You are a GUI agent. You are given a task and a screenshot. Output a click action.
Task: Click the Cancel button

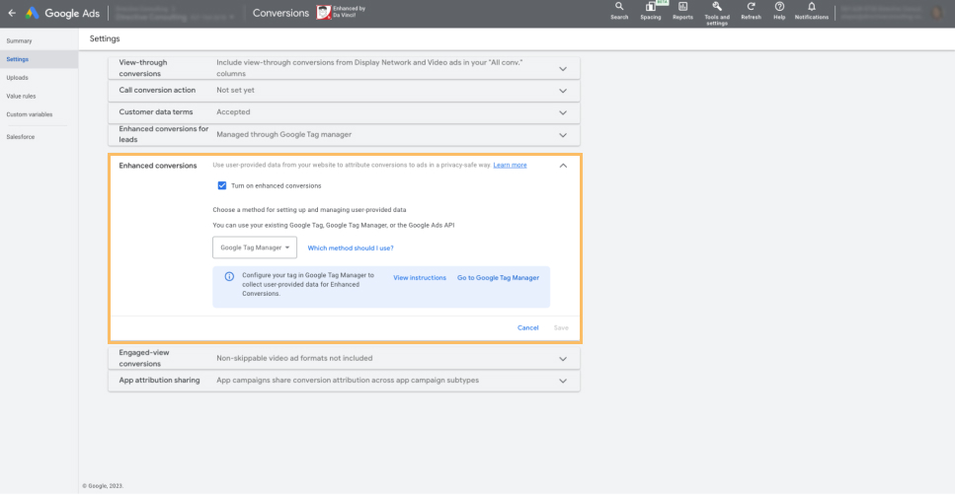coord(528,328)
